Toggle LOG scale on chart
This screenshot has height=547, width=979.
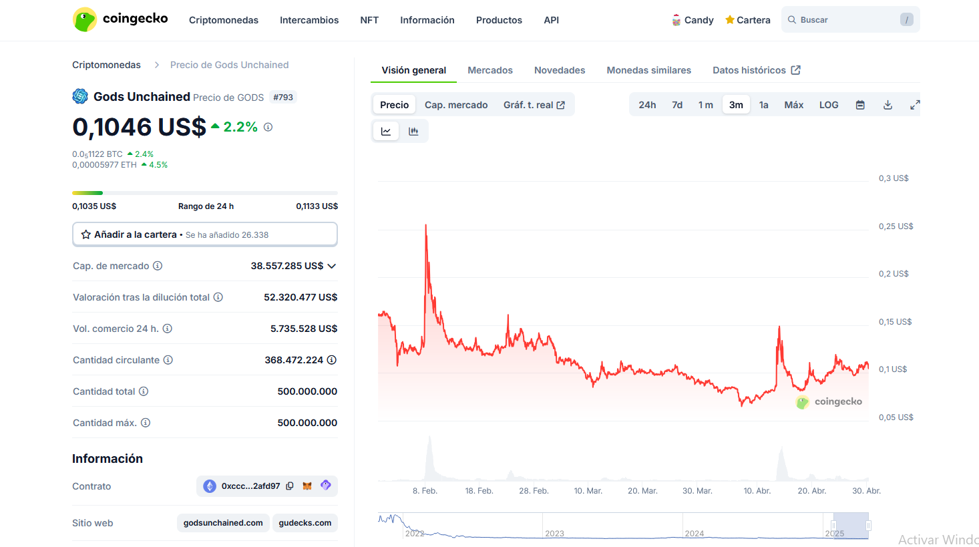click(829, 105)
